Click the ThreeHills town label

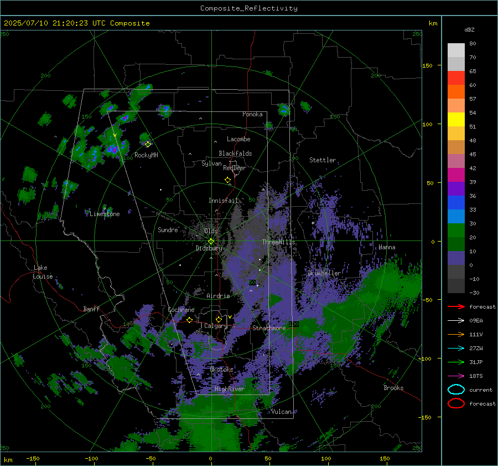point(278,242)
